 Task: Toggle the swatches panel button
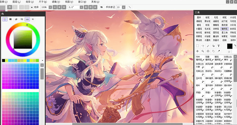pyautogui.click(x=27, y=19)
